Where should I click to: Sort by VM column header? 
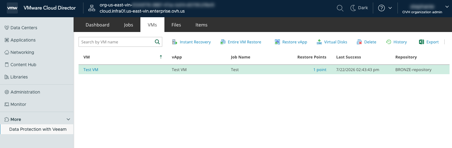click(x=87, y=57)
